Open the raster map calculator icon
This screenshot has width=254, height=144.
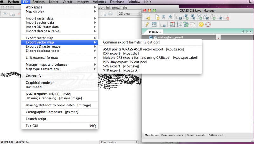[172, 24]
